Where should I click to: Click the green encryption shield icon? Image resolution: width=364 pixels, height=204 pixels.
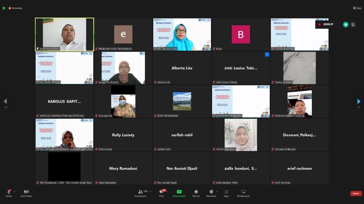[x=4, y=8]
